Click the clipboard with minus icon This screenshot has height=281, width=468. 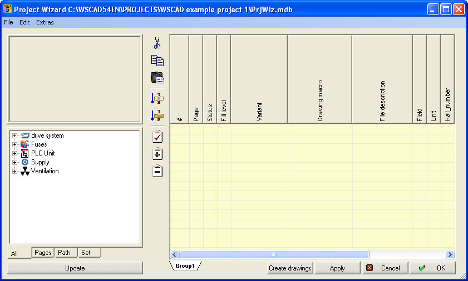(x=157, y=171)
